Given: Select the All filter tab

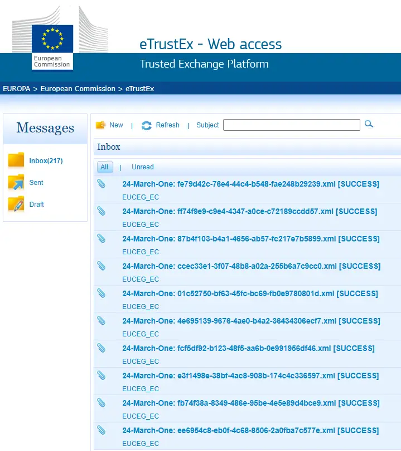Looking at the screenshot, I should pyautogui.click(x=105, y=167).
